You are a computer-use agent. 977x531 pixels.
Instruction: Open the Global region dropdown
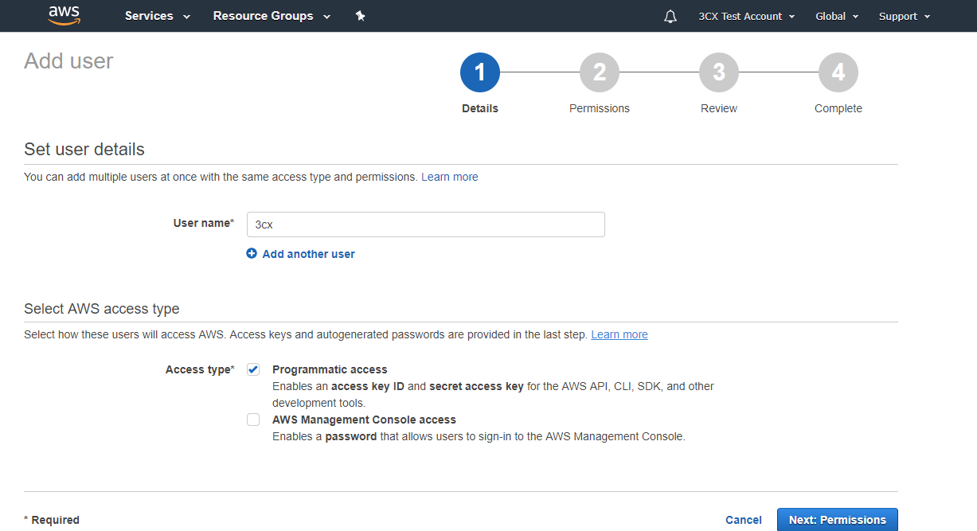pos(837,16)
